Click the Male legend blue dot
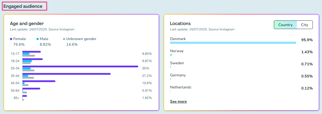 [37, 39]
